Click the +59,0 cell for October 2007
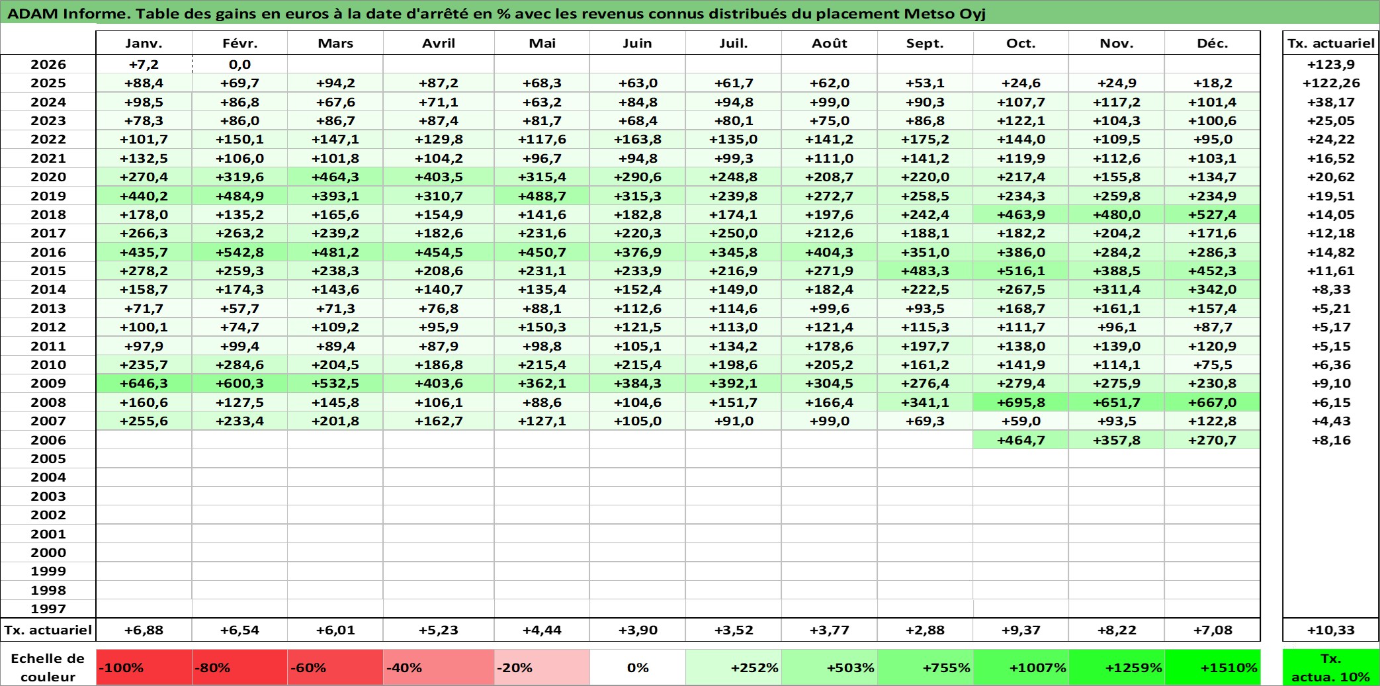Screen dimensions: 1380x686 pyautogui.click(x=1021, y=421)
